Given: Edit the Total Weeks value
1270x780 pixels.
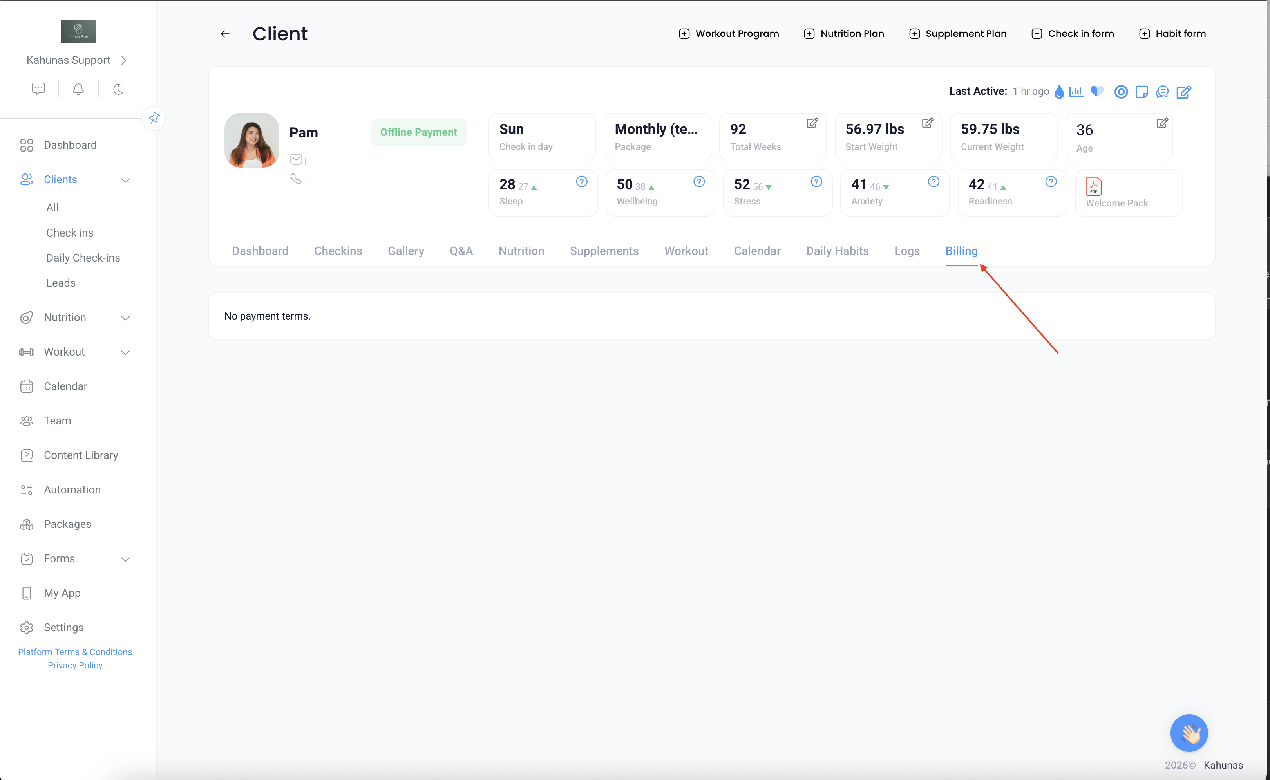Looking at the screenshot, I should (x=812, y=123).
